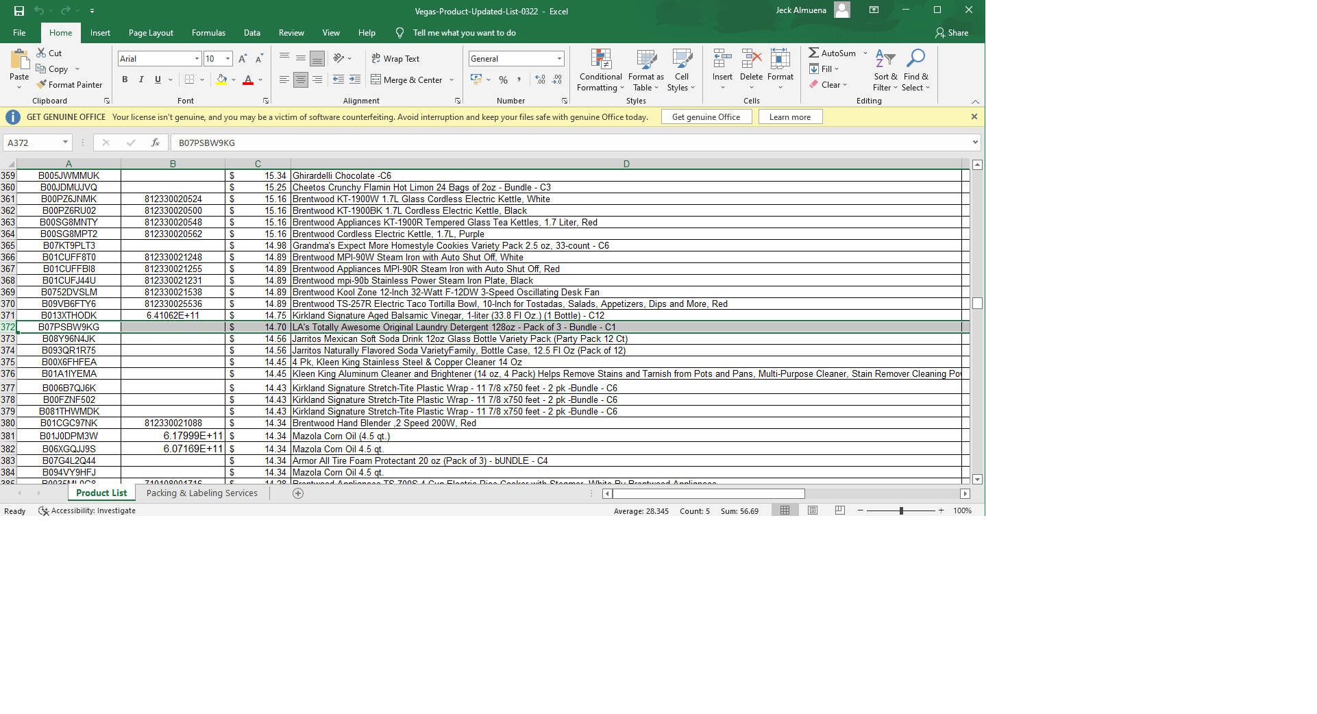Apply the Borders icon
Image resolution: width=1317 pixels, height=714 pixels.
190,79
